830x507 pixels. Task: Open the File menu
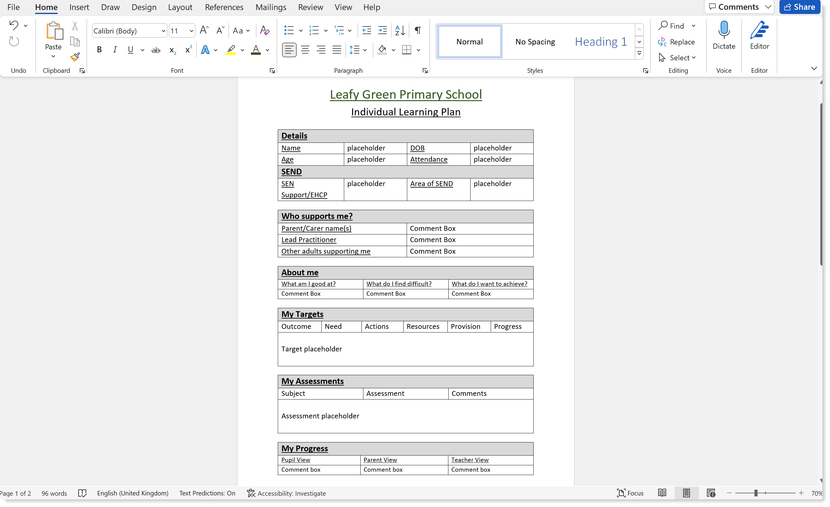pos(13,7)
